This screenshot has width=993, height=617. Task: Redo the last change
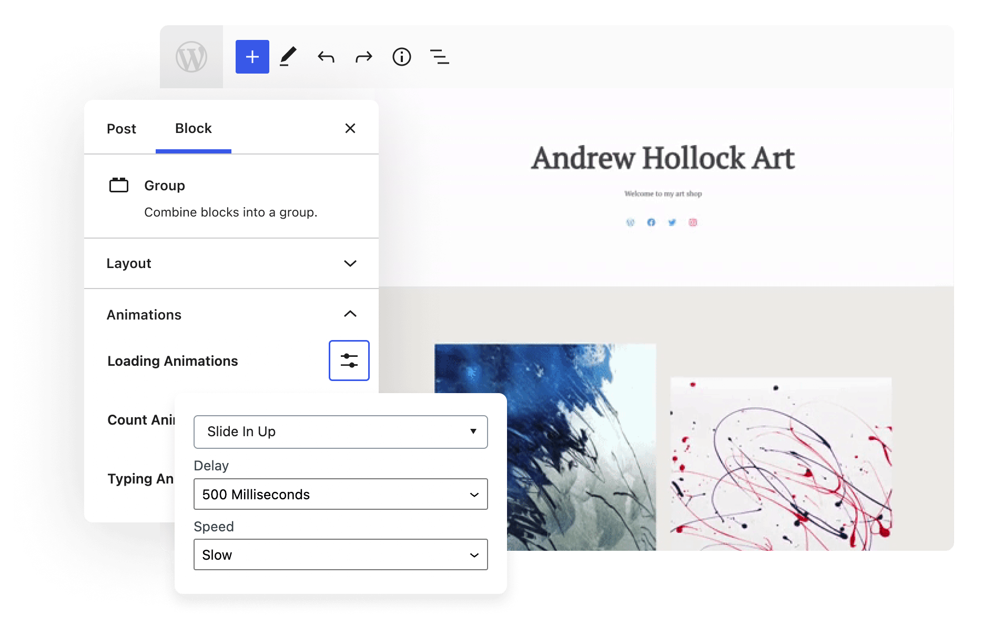pos(363,56)
